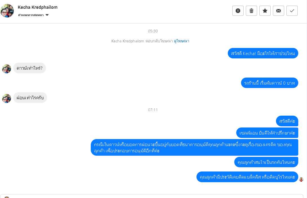Click avatar beside the ผ่อนเท่าไรครับ message
The width and height of the screenshot is (307, 198).
point(6,98)
